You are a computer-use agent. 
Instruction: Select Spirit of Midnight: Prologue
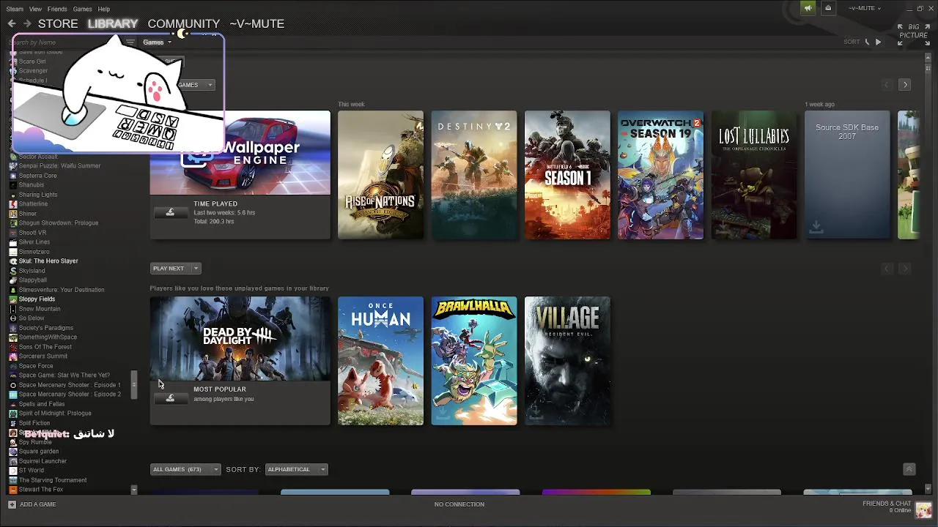tap(55, 414)
